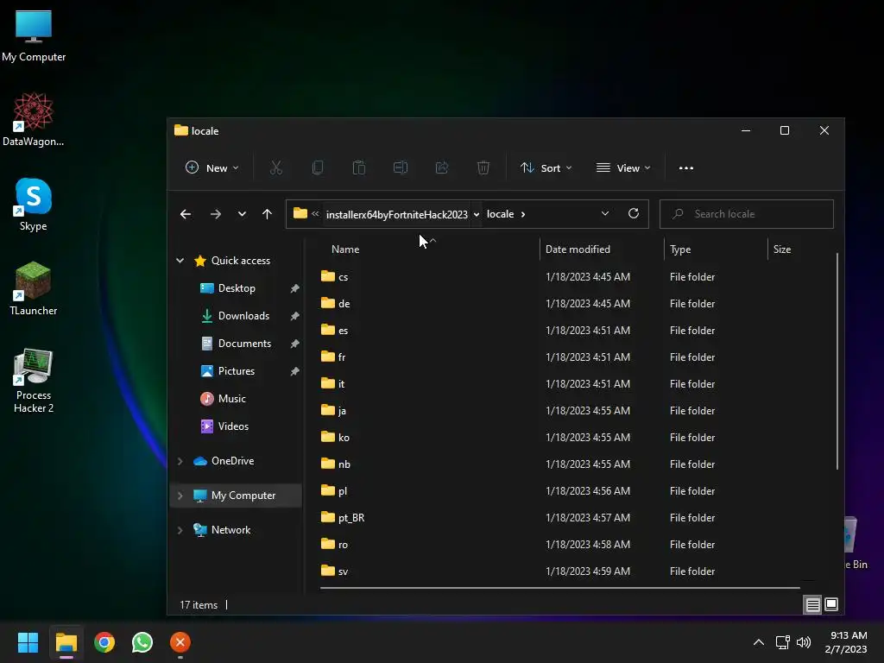Open Desktop in Quick access
Viewport: 884px width, 663px height.
click(x=237, y=288)
